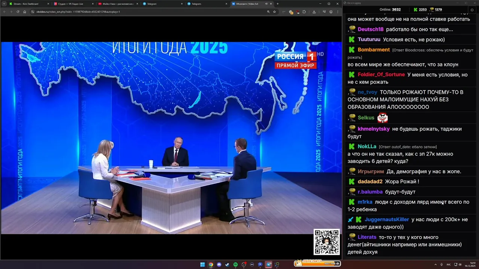Open a new browser tab
Viewport: 479px width, 269px height.
click(x=277, y=4)
